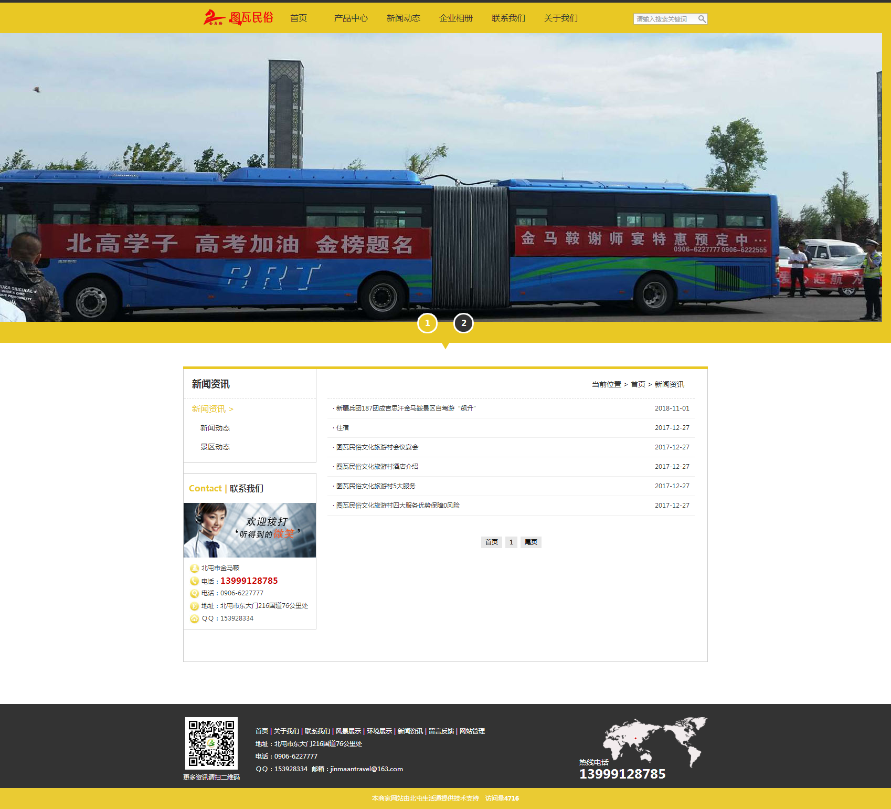Open 新闻动态 in the sidebar

click(x=215, y=428)
